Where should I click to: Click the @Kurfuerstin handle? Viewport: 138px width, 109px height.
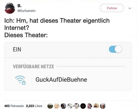[26, 11]
